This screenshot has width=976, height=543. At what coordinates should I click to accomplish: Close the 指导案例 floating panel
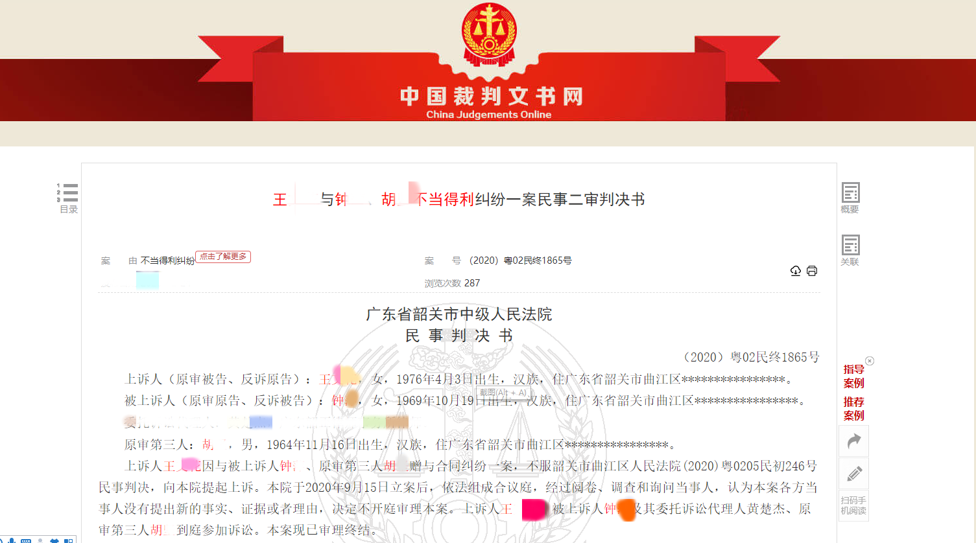coord(870,361)
